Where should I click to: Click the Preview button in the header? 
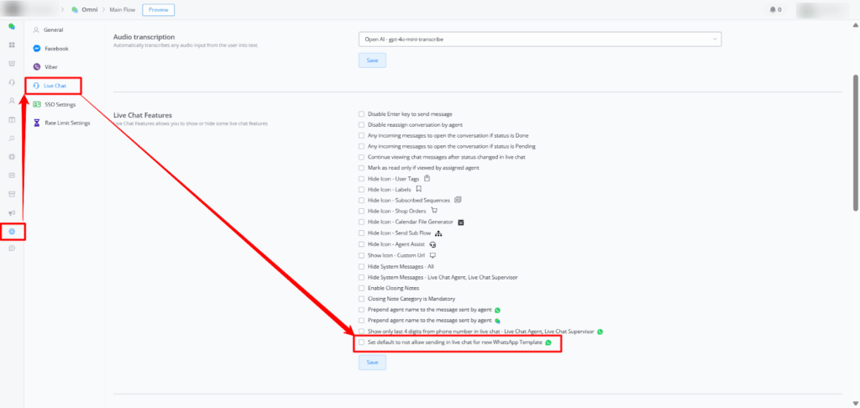[159, 10]
